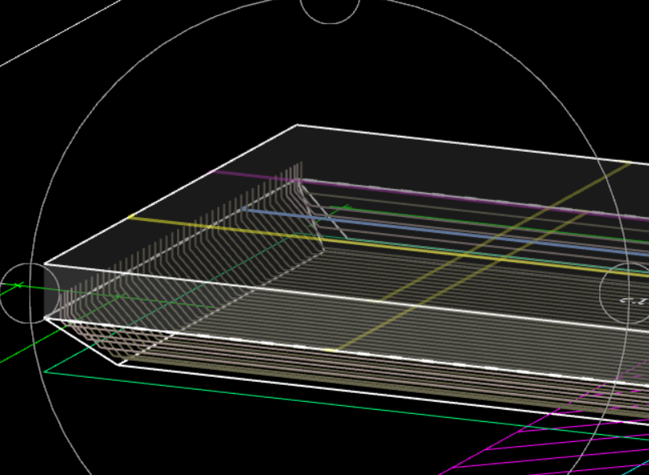Click the left orbit handle circle on arcball
Screen dimensions: 649x475
(30, 293)
